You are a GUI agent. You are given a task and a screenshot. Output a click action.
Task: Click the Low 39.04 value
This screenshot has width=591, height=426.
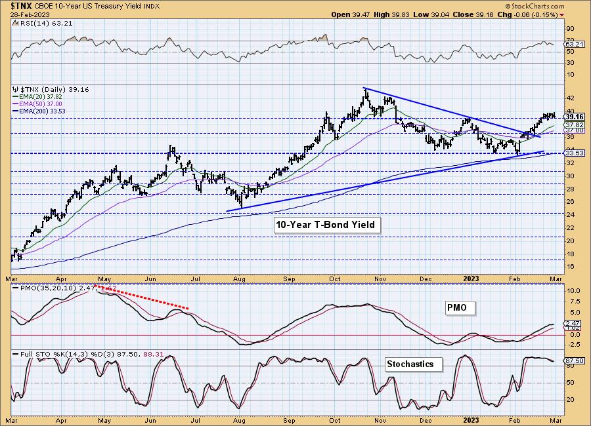(x=431, y=14)
